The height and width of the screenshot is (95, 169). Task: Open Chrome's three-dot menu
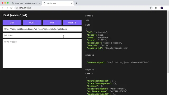point(166,8)
